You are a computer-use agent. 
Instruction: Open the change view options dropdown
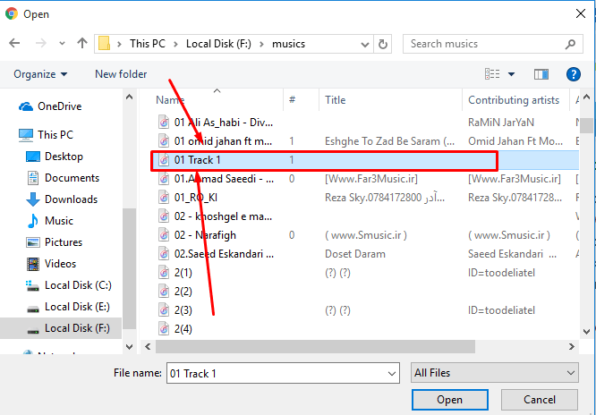pos(512,74)
